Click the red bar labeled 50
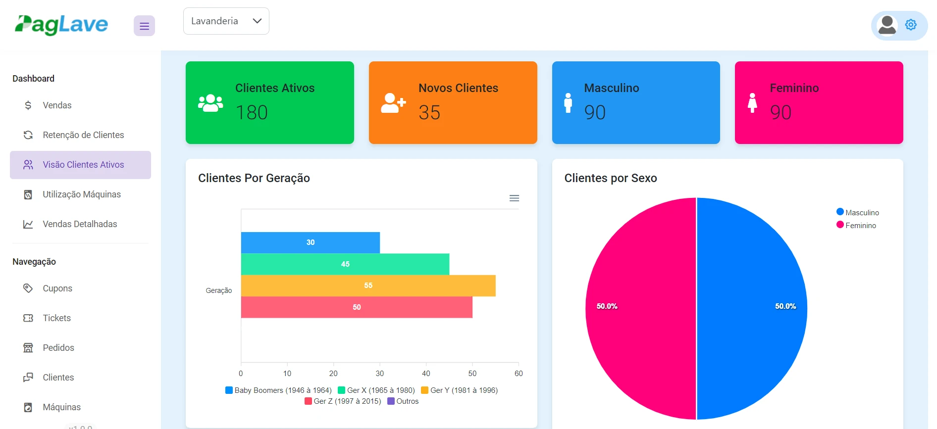937x429 pixels. coord(357,307)
